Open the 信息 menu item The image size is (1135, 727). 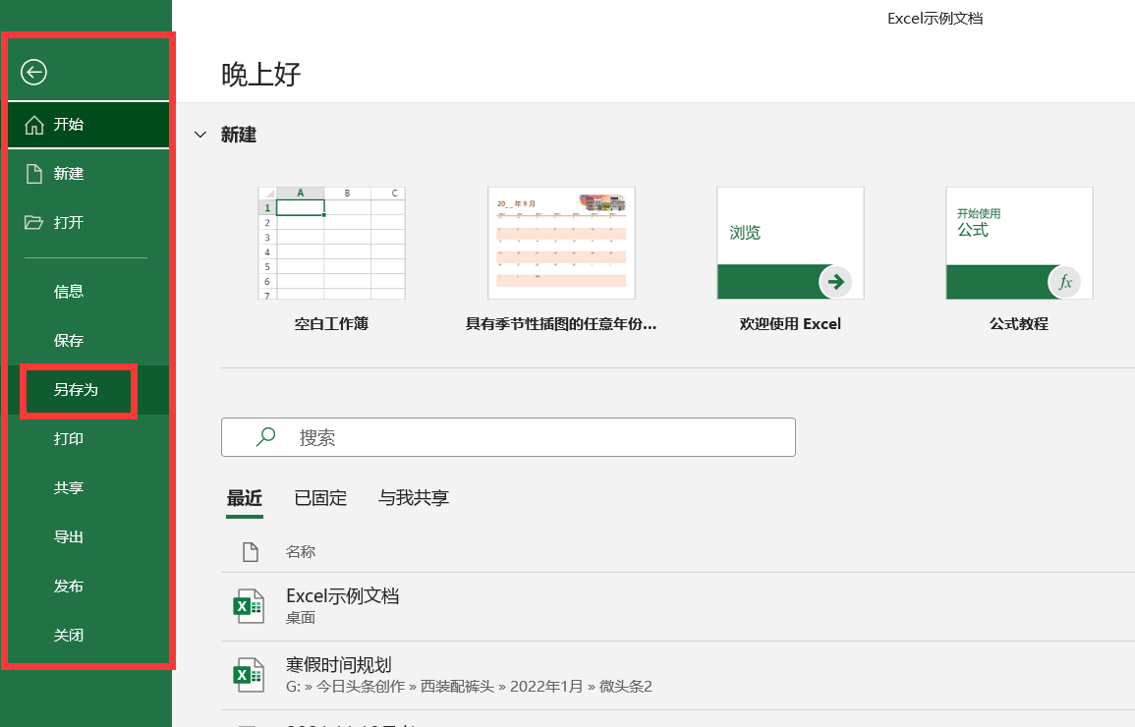[x=69, y=292]
